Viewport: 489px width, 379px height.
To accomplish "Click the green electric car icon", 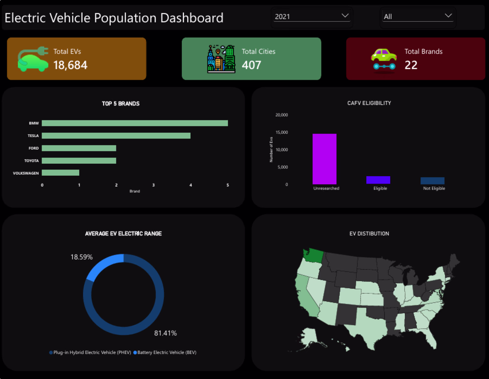I will (x=33, y=59).
